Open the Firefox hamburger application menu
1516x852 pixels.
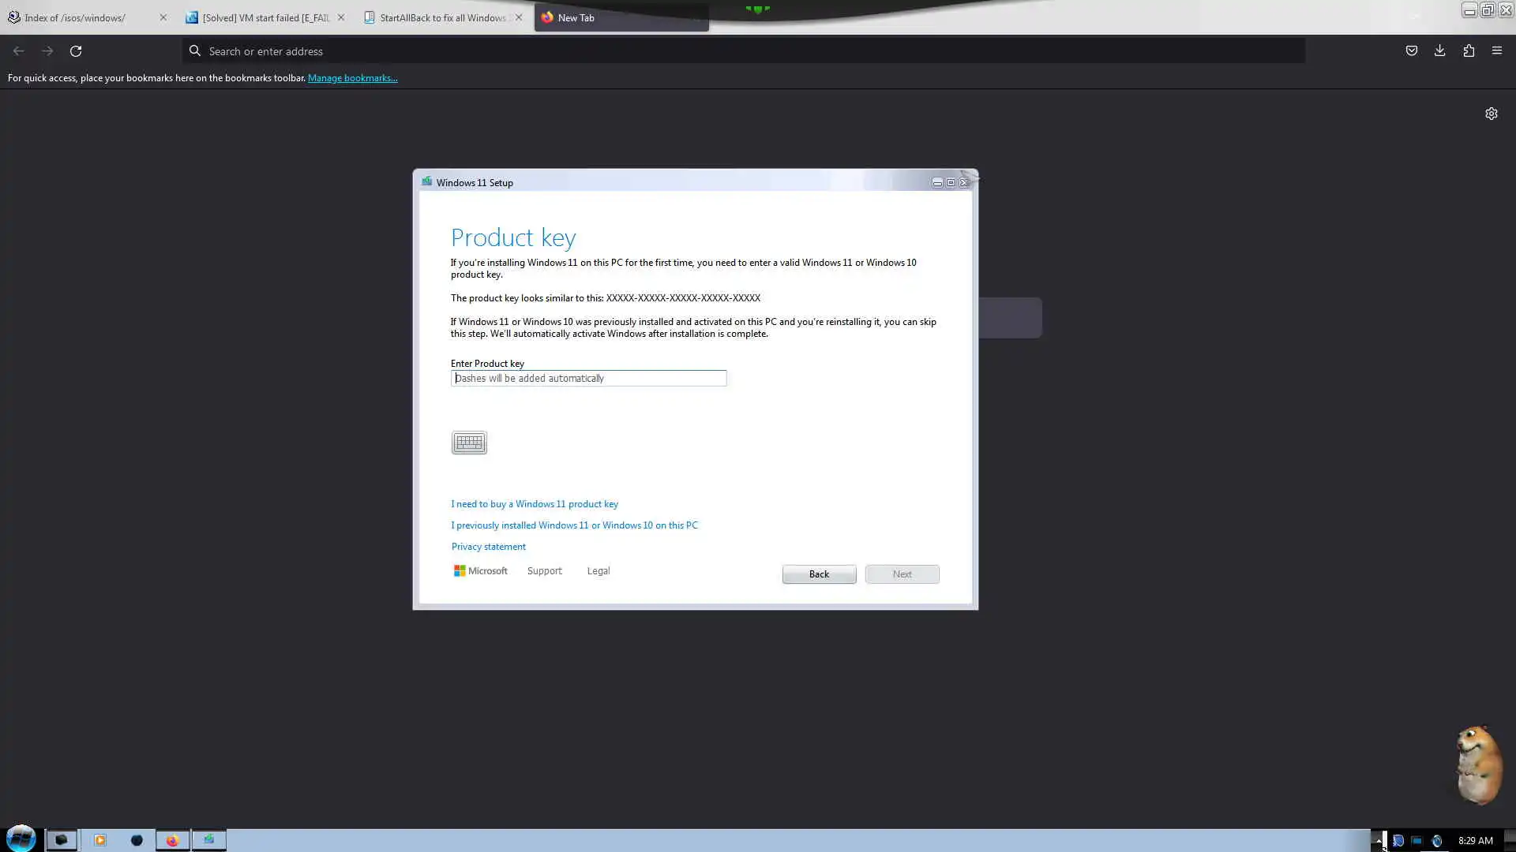point(1496,51)
